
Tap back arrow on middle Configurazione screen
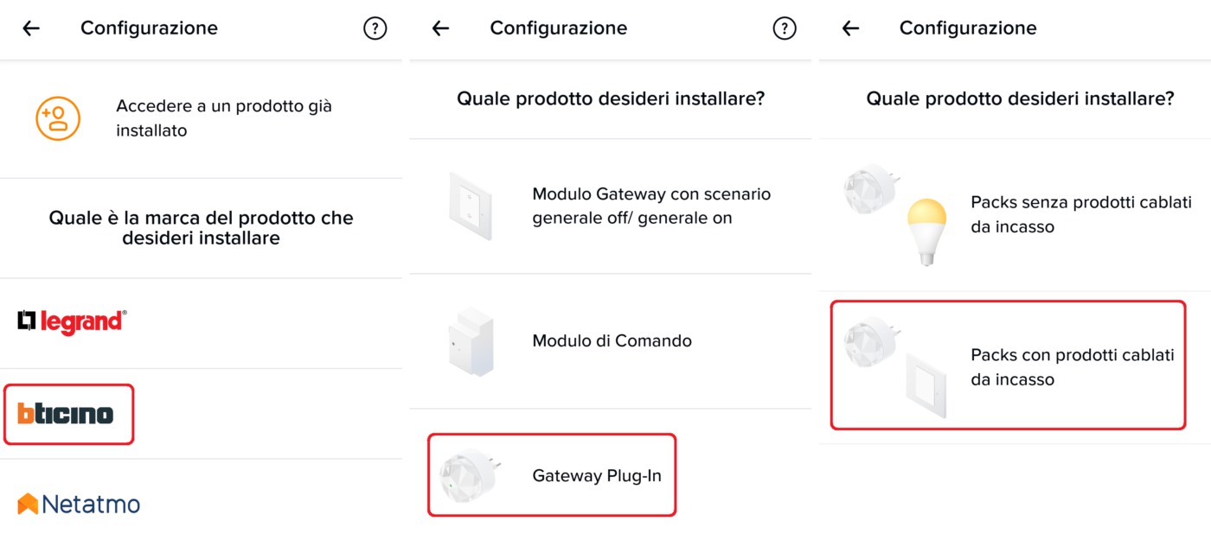point(441,29)
